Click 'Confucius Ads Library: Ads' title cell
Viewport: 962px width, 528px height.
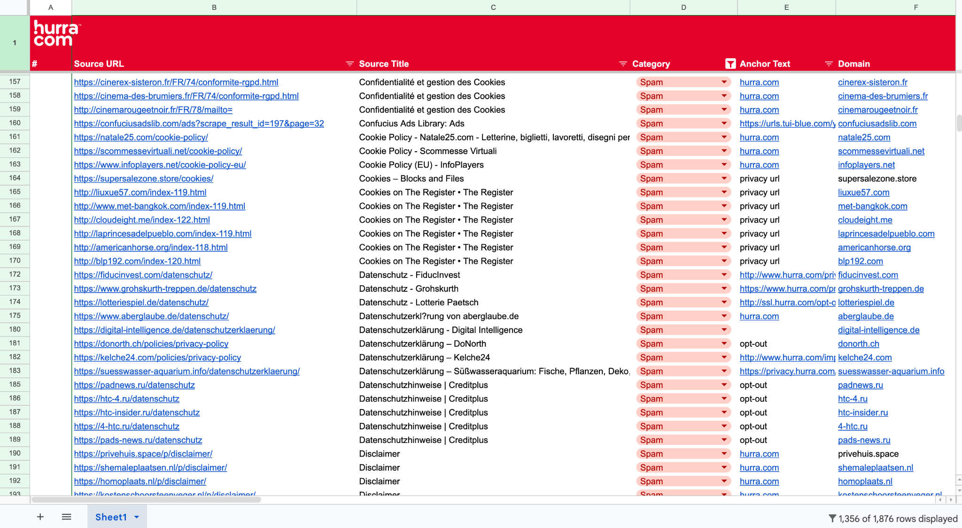pos(411,124)
